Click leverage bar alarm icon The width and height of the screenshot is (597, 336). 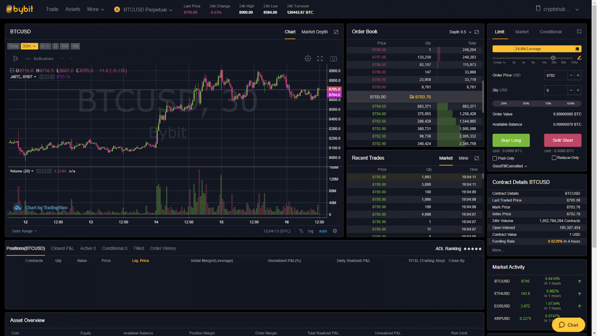pos(577,49)
